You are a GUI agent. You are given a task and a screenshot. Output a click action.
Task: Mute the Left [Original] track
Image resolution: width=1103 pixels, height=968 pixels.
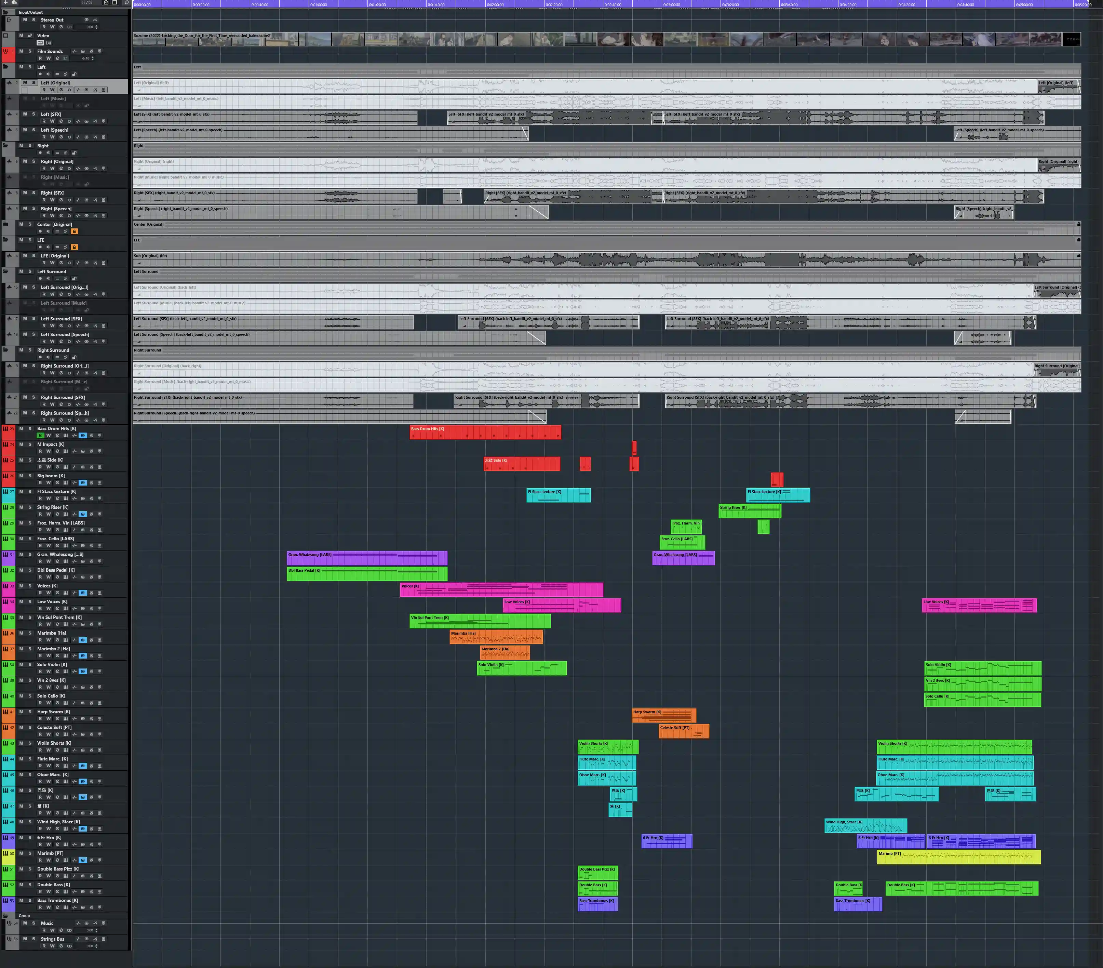pyautogui.click(x=25, y=83)
